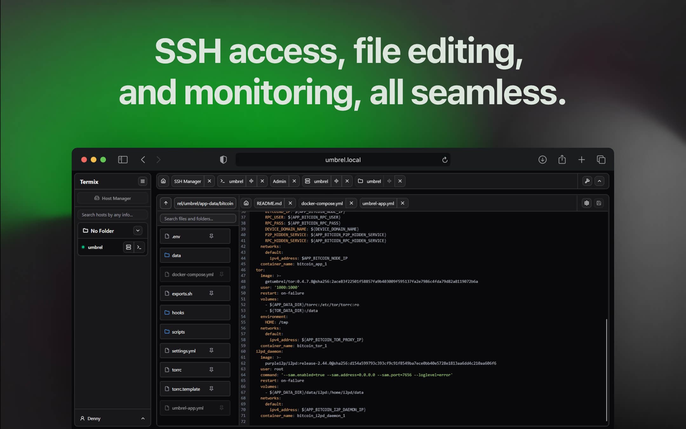
Task: Go up one directory with arrow icon
Action: tap(166, 203)
